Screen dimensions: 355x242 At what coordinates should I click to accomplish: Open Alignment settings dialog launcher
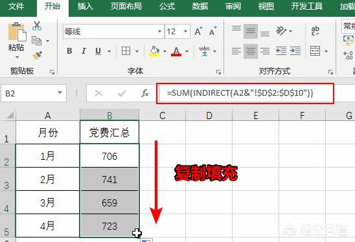[x=331, y=72]
